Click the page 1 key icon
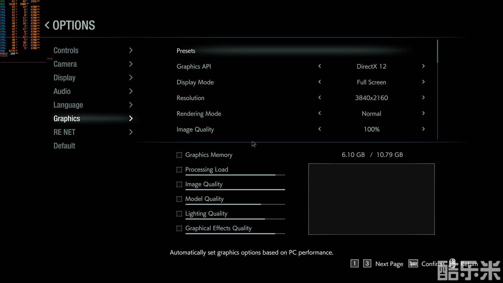This screenshot has width=503, height=283. click(354, 264)
